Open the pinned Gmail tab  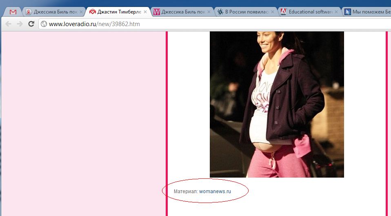pyautogui.click(x=13, y=12)
